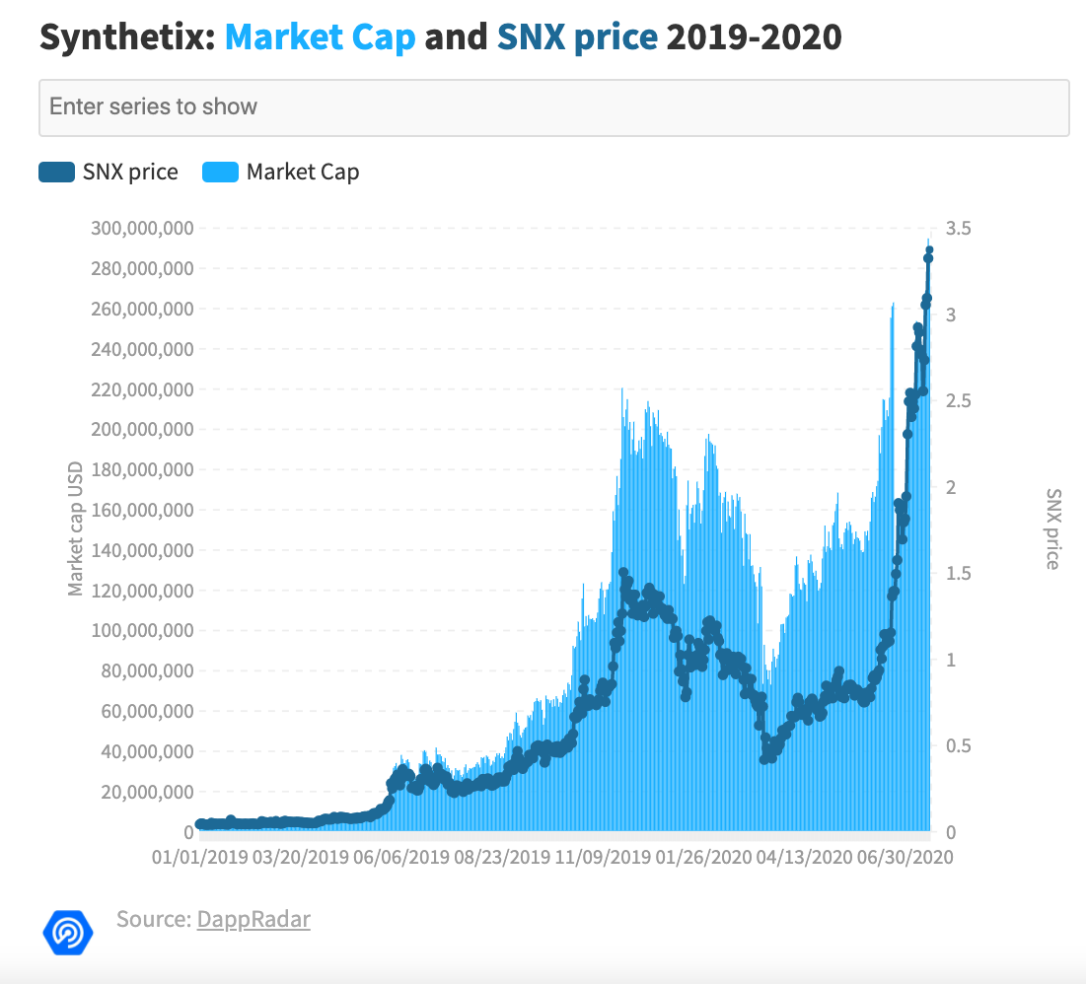Click the 3.5 SNX price axis label

tap(959, 228)
